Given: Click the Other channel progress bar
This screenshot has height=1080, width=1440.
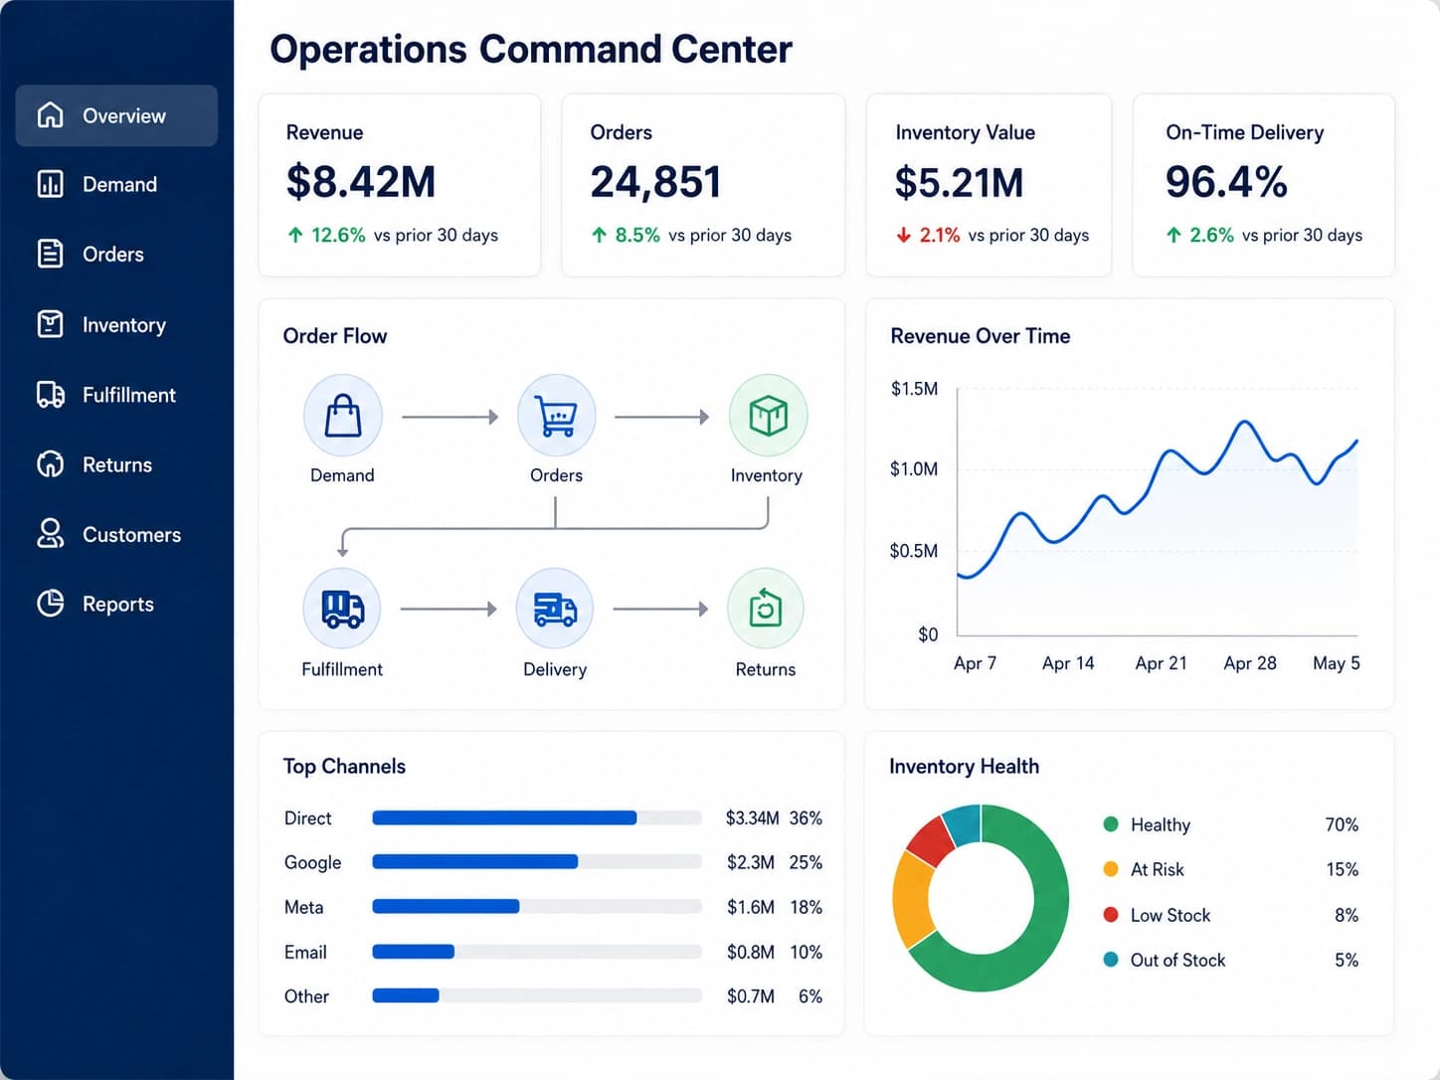Looking at the screenshot, I should click(537, 995).
